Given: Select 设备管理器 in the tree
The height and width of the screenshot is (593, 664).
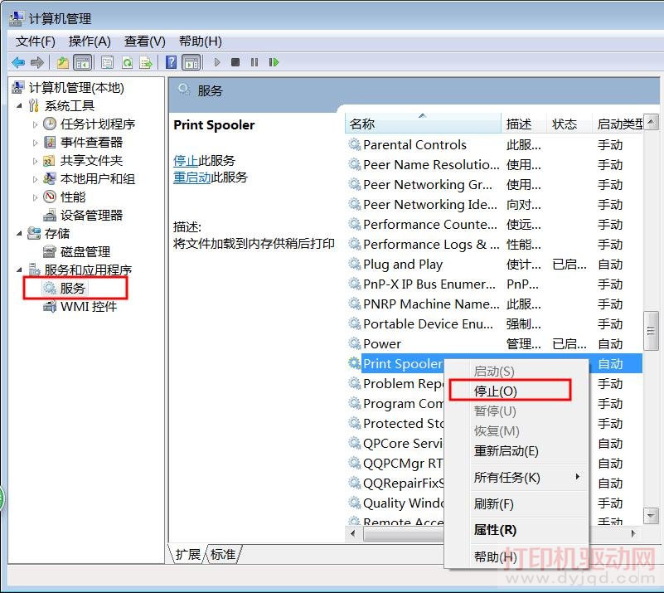Looking at the screenshot, I should pyautogui.click(x=91, y=215).
